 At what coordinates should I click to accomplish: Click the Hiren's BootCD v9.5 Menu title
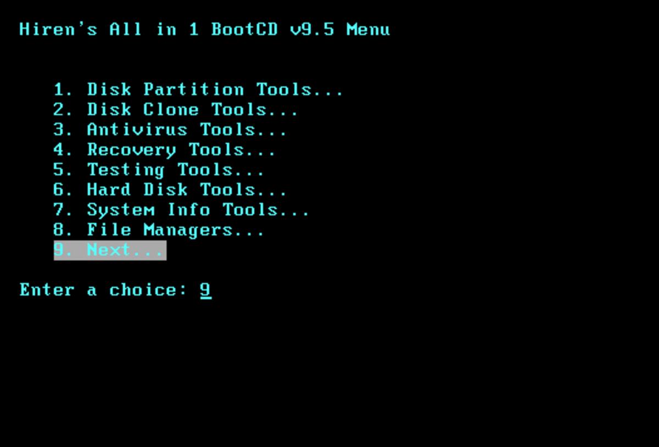[x=205, y=29]
